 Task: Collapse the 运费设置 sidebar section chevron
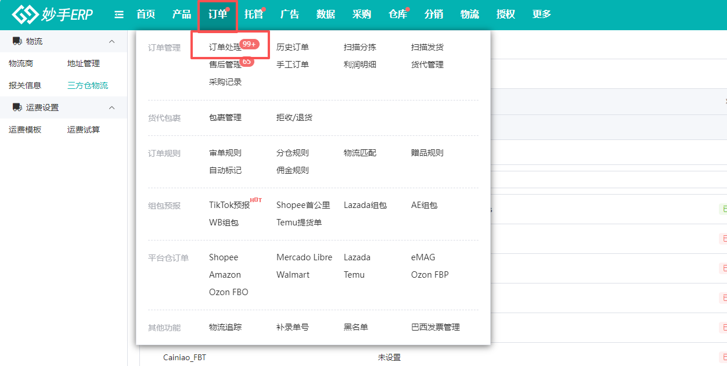pyautogui.click(x=112, y=107)
